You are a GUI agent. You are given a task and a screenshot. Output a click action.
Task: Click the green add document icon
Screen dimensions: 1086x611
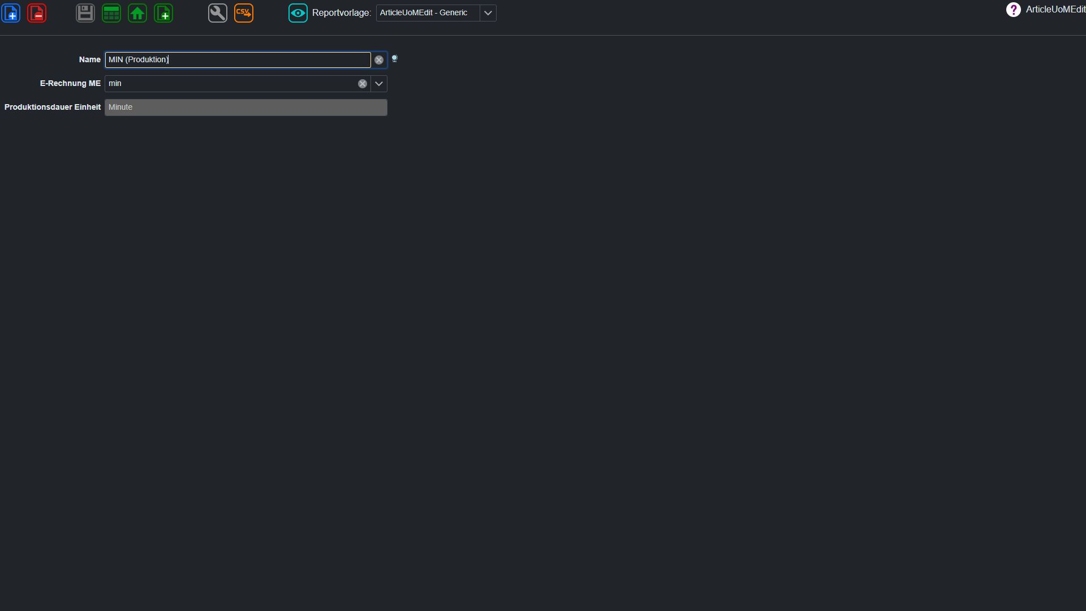(163, 13)
